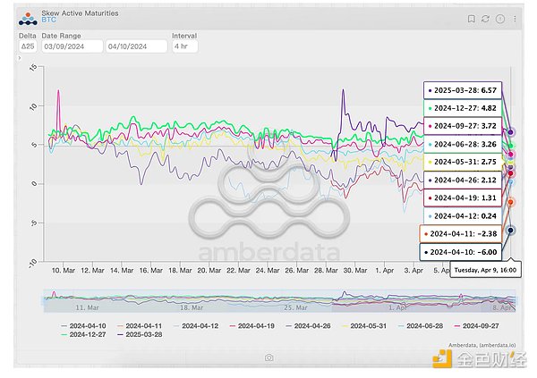Click the start date field 03/09/2024
Screen dimensions: 537x378
(x=72, y=46)
